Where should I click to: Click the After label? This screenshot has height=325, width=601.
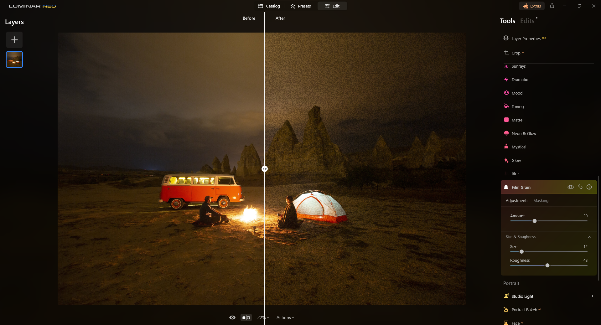(x=280, y=18)
